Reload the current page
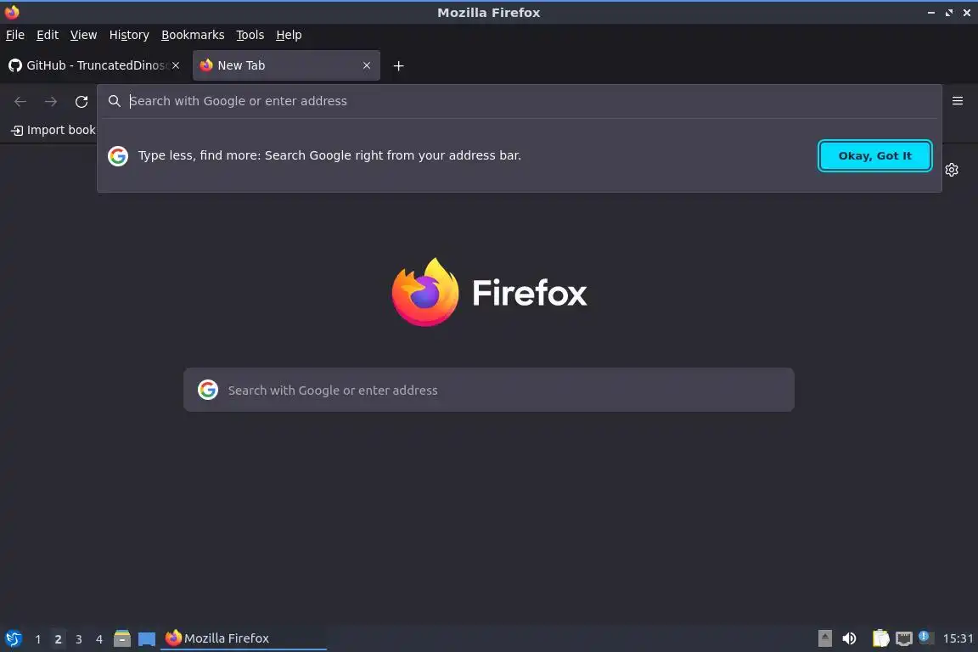This screenshot has width=978, height=652. pos(81,101)
